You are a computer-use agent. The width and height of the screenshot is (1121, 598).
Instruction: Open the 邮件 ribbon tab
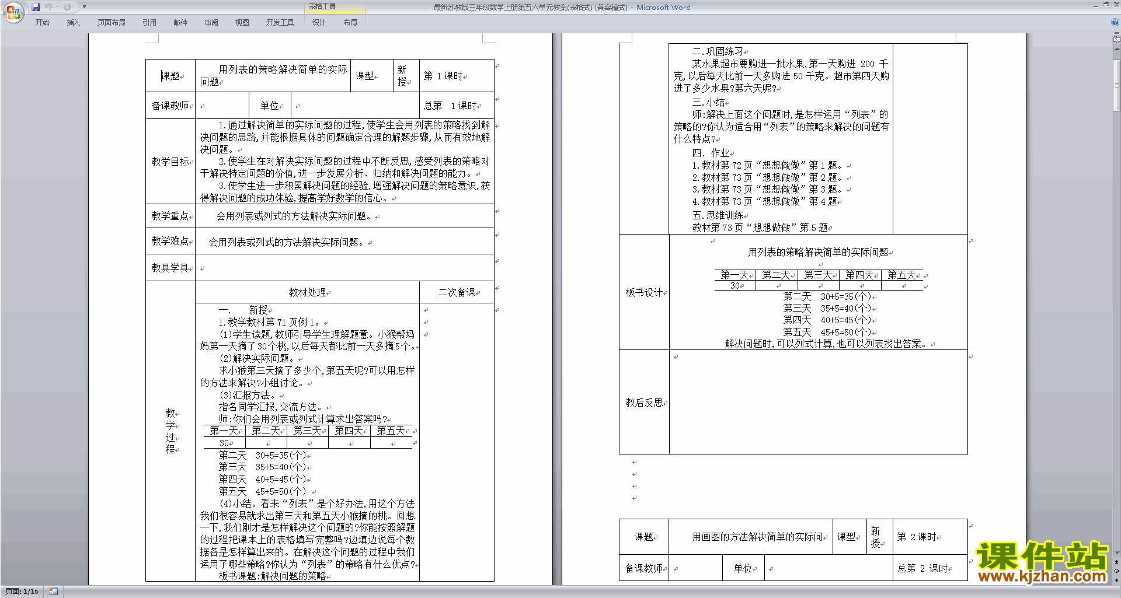(180, 23)
